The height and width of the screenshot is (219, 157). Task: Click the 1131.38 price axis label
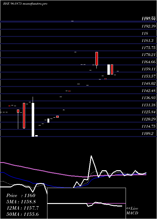149,105
